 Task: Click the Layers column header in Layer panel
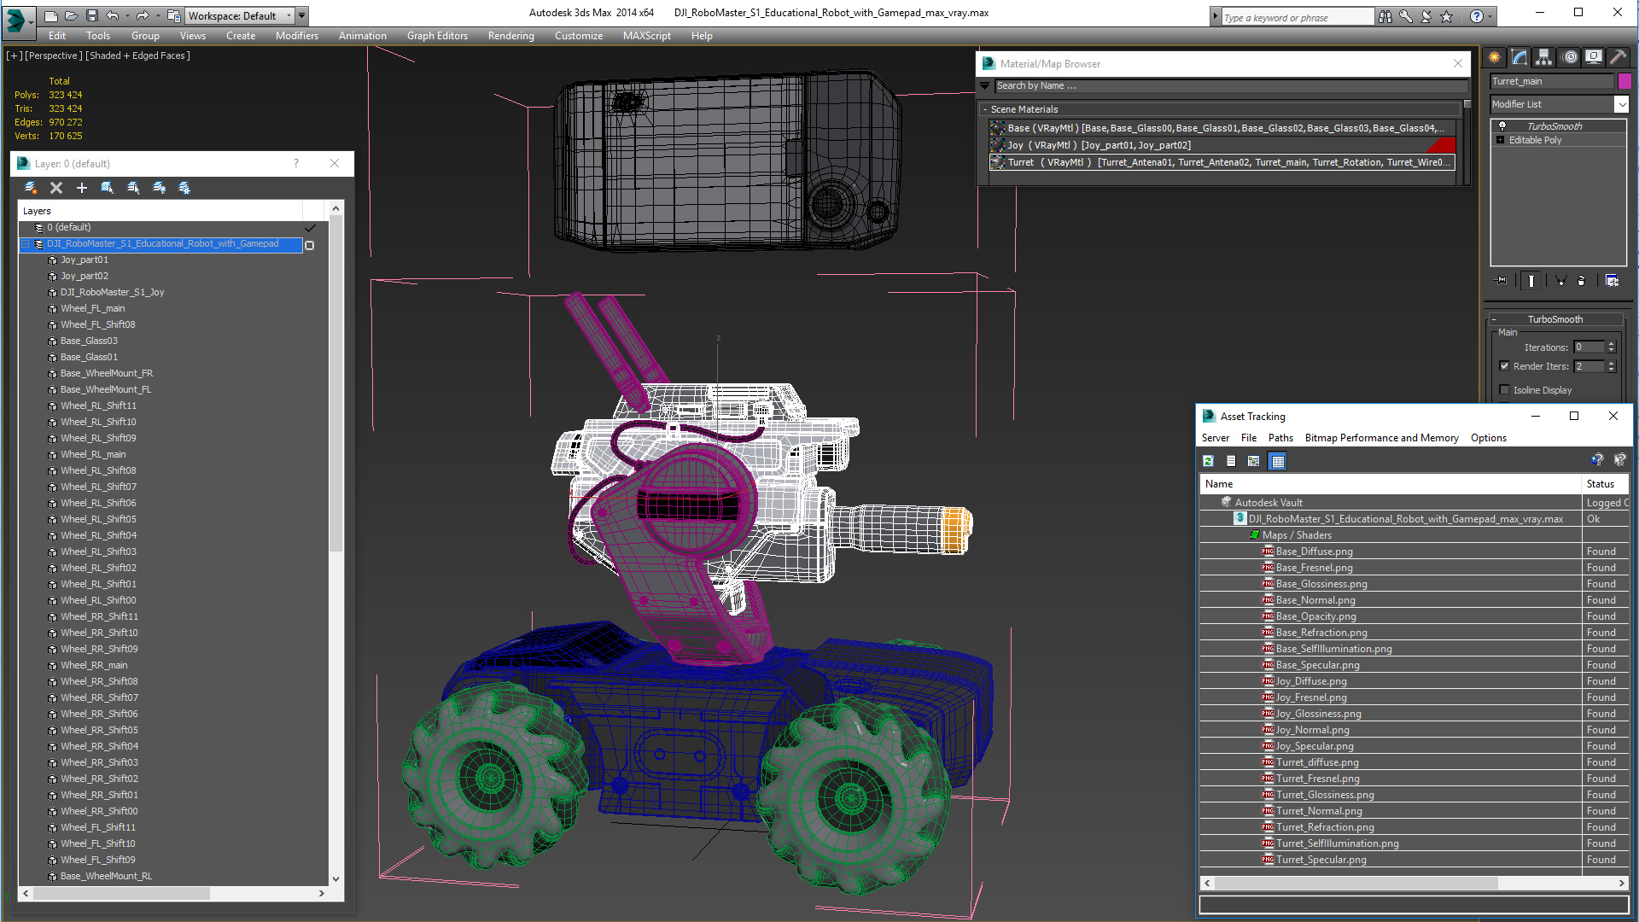coord(160,211)
